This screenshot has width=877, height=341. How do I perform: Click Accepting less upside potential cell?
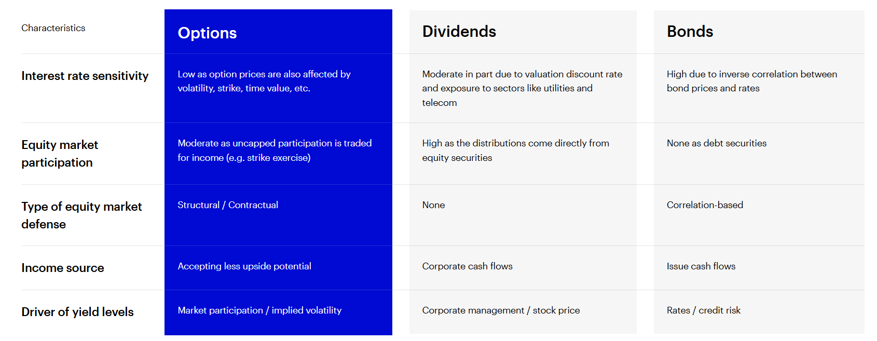tap(244, 266)
